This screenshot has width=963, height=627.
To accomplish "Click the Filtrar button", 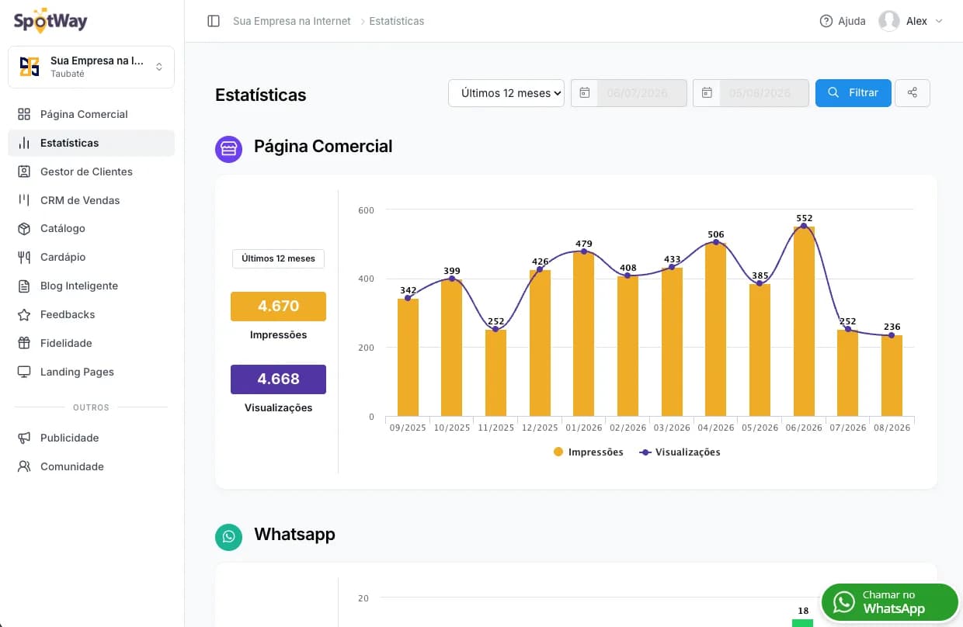I will [x=853, y=93].
